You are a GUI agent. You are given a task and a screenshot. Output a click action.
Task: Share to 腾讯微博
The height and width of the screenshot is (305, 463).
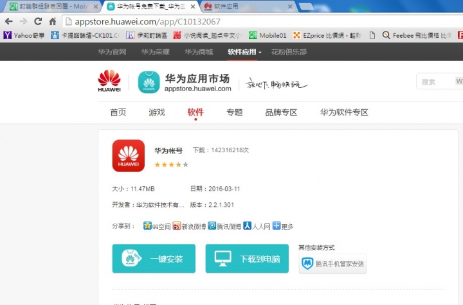(x=224, y=226)
